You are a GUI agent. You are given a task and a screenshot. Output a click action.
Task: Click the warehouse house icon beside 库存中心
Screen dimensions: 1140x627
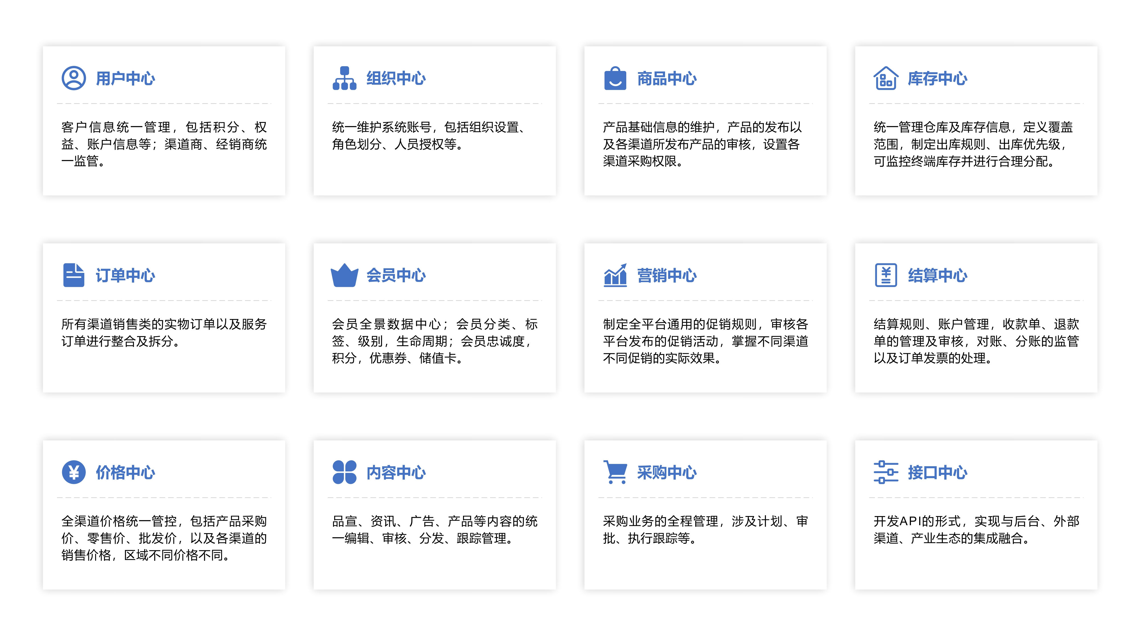click(886, 78)
